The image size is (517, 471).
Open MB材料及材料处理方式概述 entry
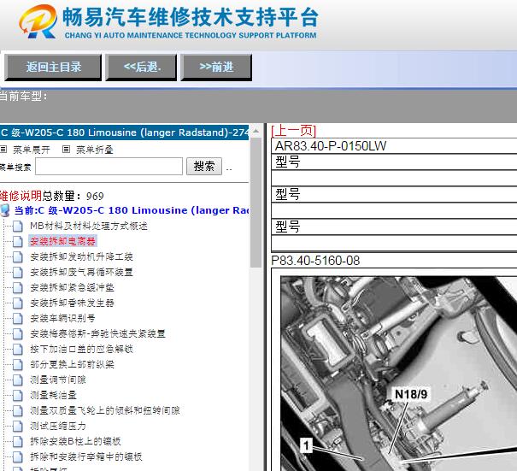pos(89,226)
